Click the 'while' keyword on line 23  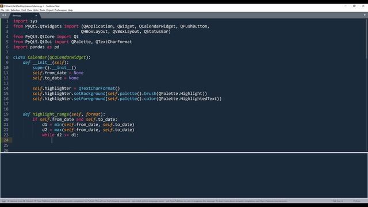coord(48,135)
